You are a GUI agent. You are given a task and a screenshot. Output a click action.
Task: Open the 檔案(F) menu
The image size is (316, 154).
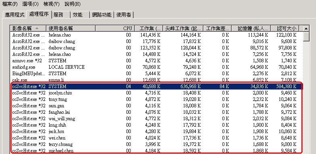point(10,4)
